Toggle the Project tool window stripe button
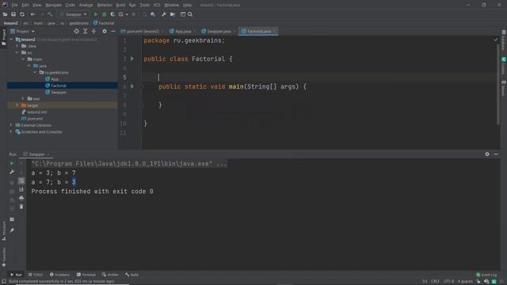The image size is (507, 285). [x=3, y=37]
